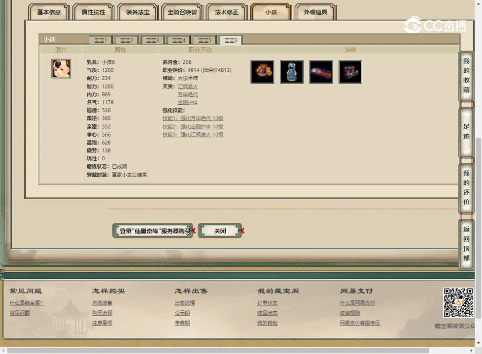The width and height of the screenshot is (482, 354).
Task: Switch to 宝宝1 sub-tab
Action: tap(101, 40)
